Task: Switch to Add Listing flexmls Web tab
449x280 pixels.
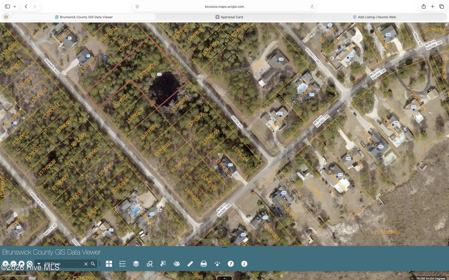Action: [374, 17]
